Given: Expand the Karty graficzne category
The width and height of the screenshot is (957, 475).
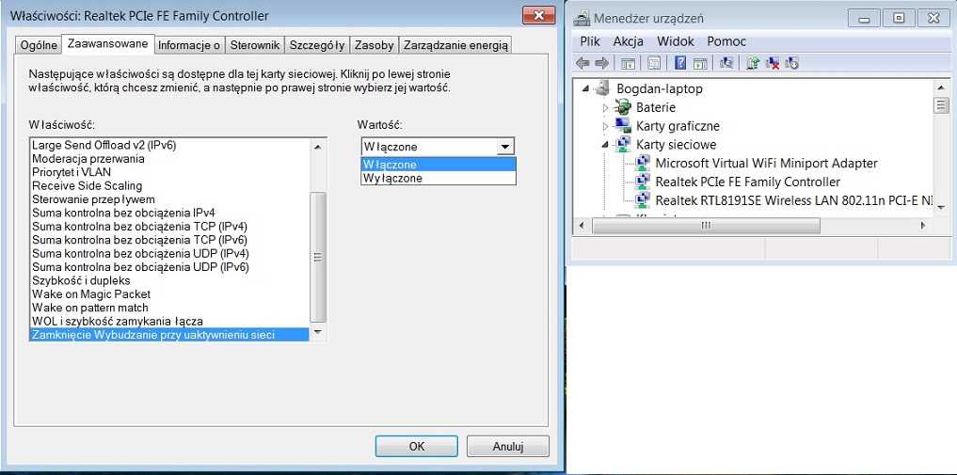Looking at the screenshot, I should pyautogui.click(x=605, y=126).
